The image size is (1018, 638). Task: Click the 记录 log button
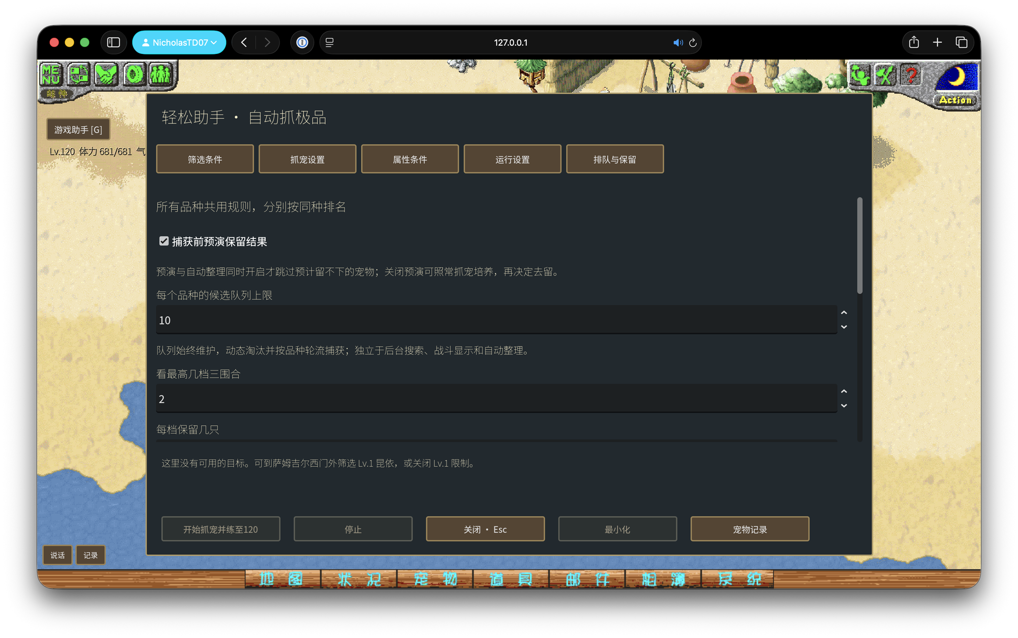point(91,555)
